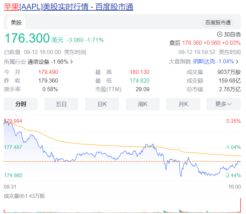Open the 纳斯达克 index link
The width and height of the screenshot is (246, 214).
[204, 62]
